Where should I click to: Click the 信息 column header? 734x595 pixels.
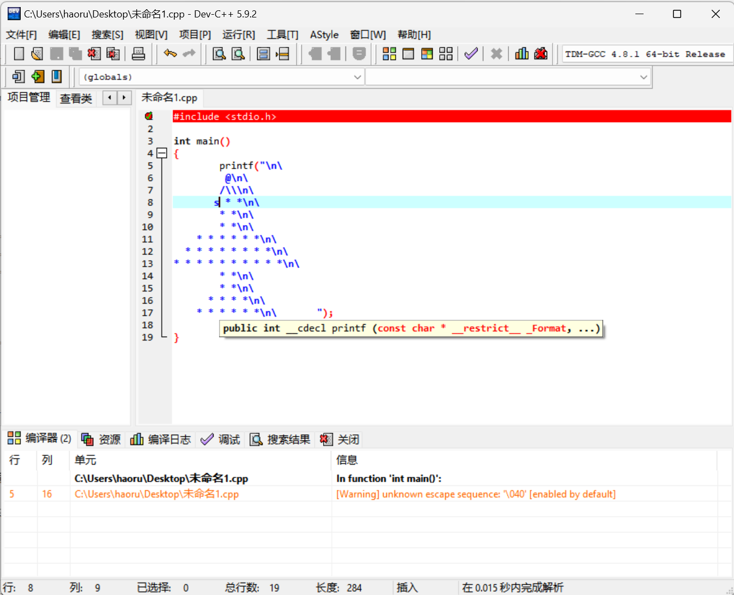(524, 460)
